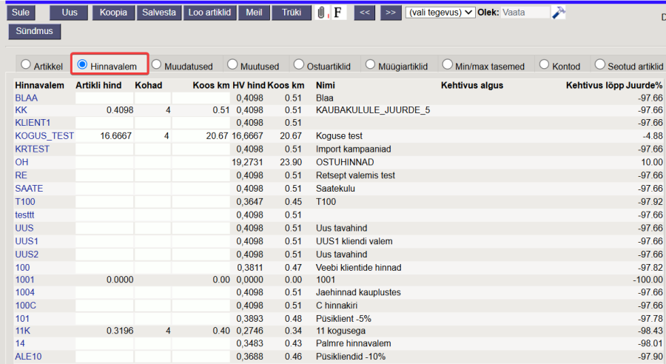Click the Kehtivus algus column header
This screenshot has height=364, width=666.
point(472,85)
